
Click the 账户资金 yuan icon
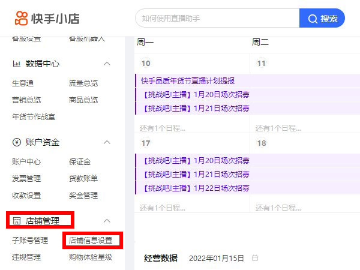[x=16, y=142]
